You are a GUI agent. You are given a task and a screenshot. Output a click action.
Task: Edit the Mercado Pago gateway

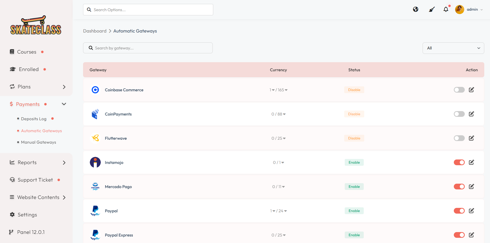coord(471,187)
